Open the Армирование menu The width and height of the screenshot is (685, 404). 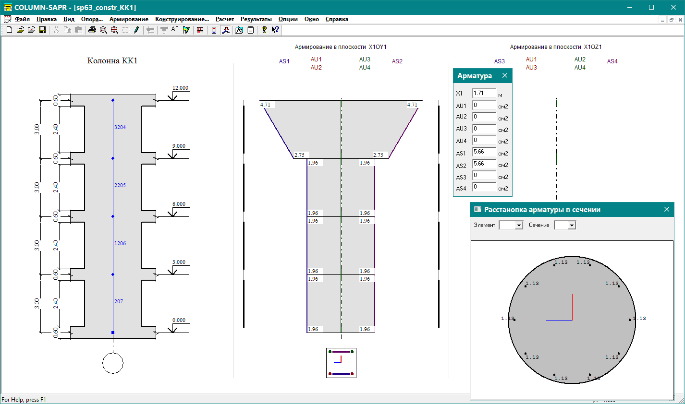point(129,19)
